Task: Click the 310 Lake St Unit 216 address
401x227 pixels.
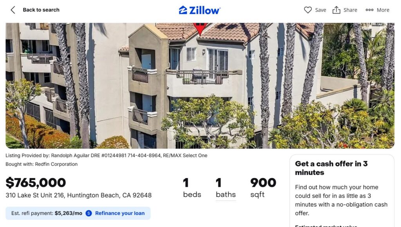Action: (78, 195)
